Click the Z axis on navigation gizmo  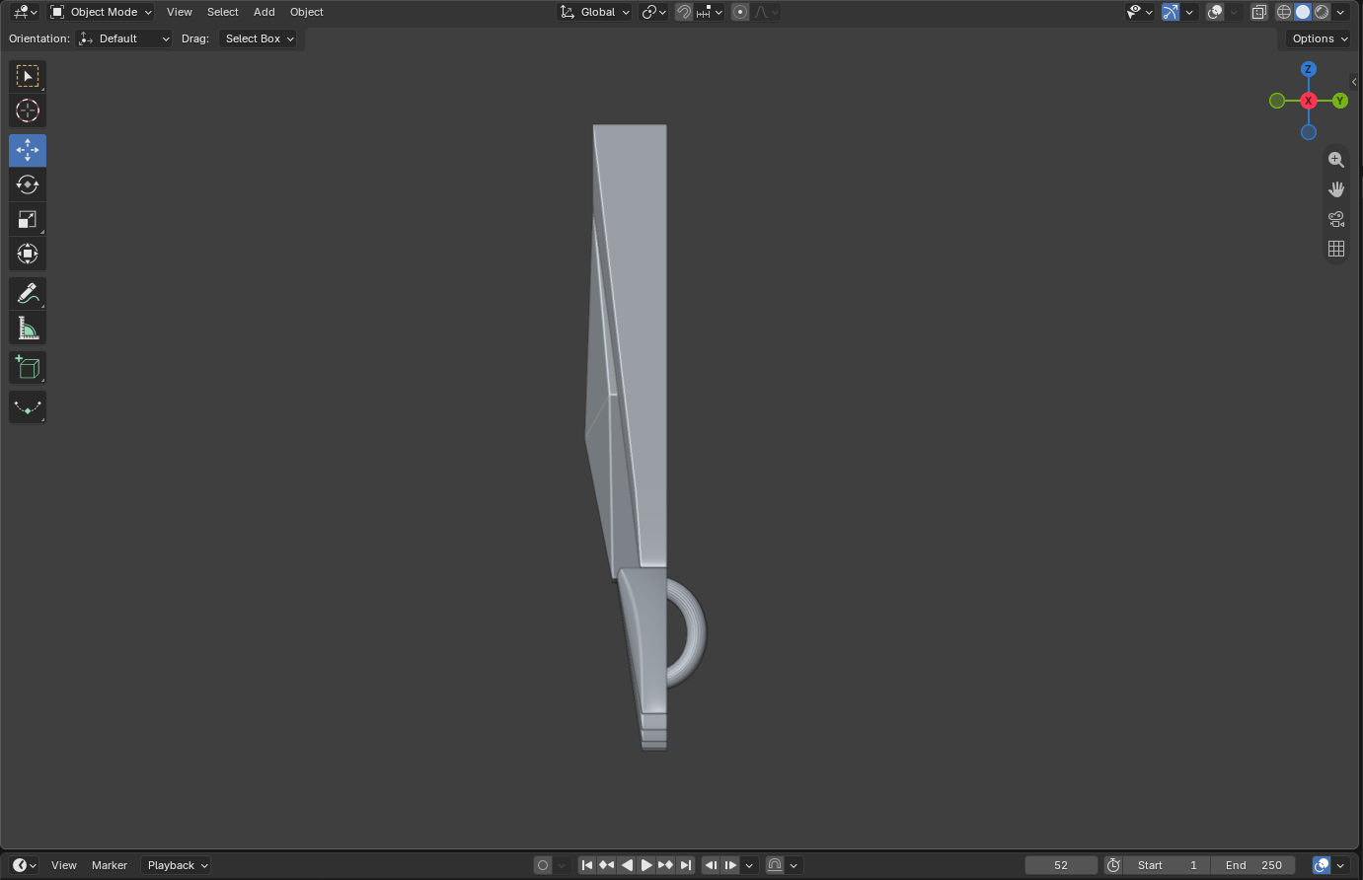(x=1309, y=69)
